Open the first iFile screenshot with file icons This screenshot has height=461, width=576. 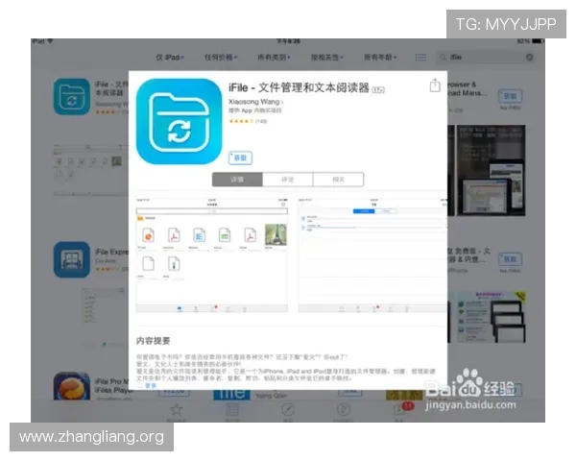212,255
